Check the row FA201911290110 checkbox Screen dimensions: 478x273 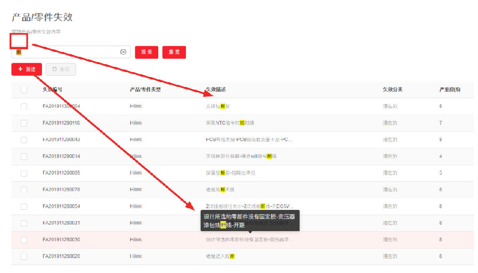click(x=24, y=123)
